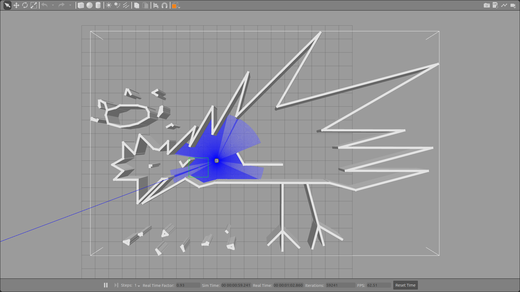Open the data logging icon
The image size is (520, 292).
(x=495, y=5)
